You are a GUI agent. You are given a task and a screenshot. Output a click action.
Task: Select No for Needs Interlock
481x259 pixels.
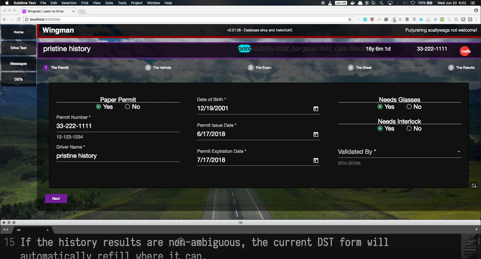409,128
